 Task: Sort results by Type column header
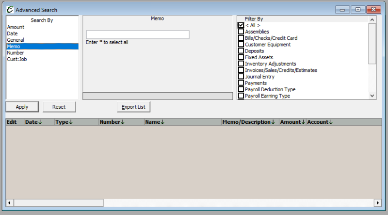(64, 122)
